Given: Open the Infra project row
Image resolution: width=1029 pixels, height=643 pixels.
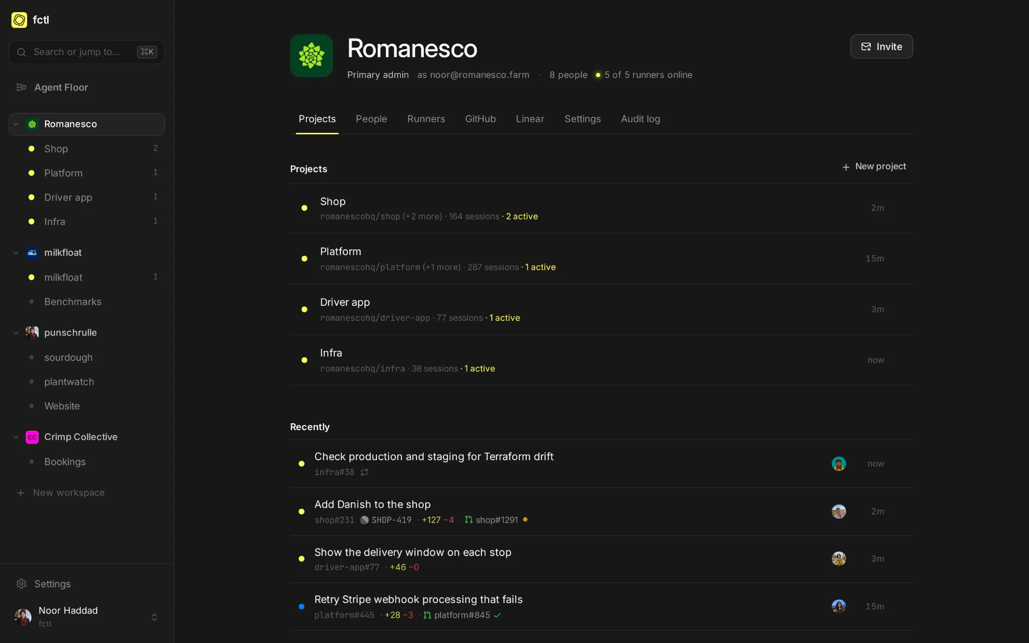Looking at the screenshot, I should click(x=601, y=361).
